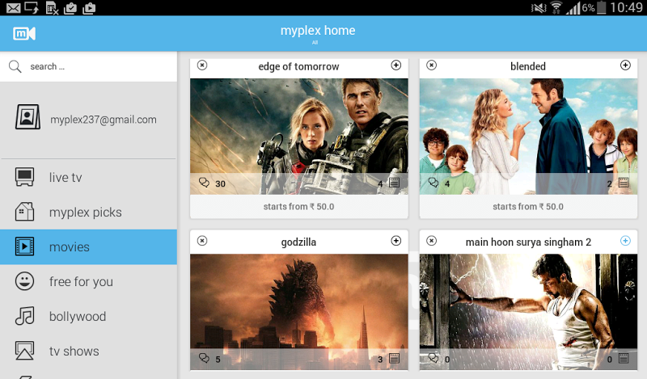The width and height of the screenshot is (647, 379).
Task: Click the myplex picks icon
Action: tap(24, 212)
